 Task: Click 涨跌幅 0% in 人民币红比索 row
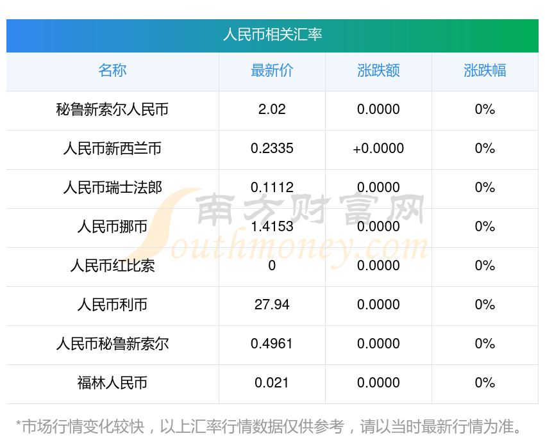(x=485, y=266)
